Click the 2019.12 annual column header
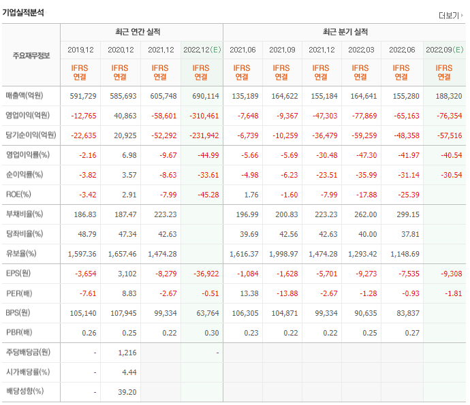This screenshot has height=405, width=470. click(80, 50)
